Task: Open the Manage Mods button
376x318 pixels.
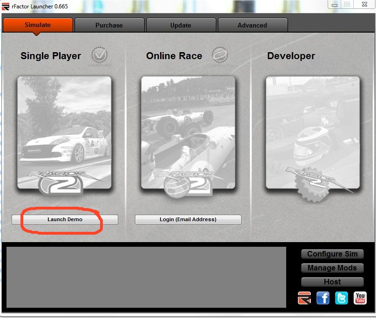Action: point(332,268)
